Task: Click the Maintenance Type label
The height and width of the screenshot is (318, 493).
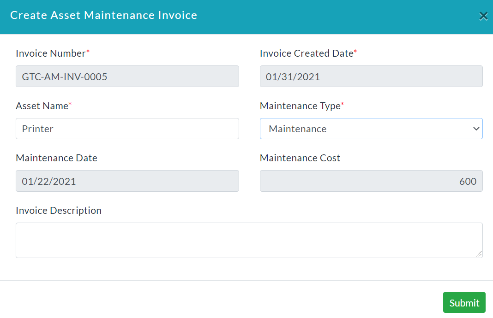Action: click(x=300, y=106)
